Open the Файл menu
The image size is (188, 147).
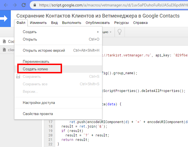click(x=21, y=23)
